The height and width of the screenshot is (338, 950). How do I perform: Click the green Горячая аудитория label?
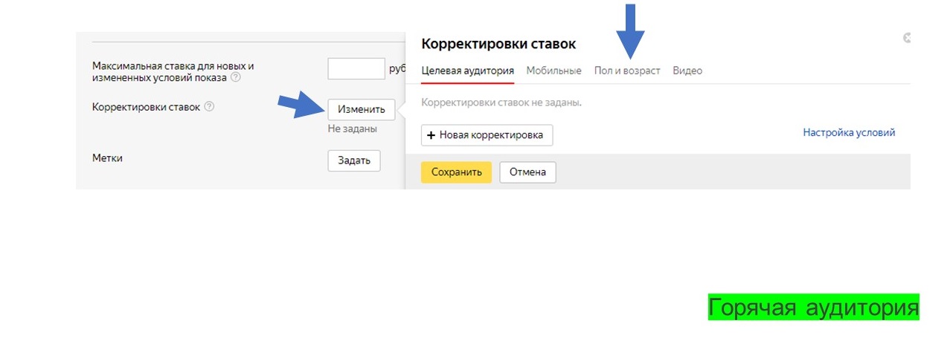[x=813, y=307]
